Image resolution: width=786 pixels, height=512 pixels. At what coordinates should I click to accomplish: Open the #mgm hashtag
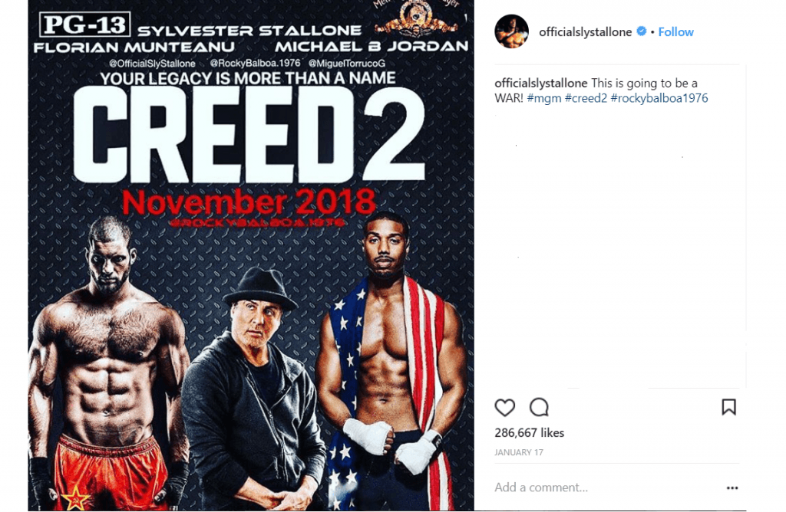click(544, 98)
